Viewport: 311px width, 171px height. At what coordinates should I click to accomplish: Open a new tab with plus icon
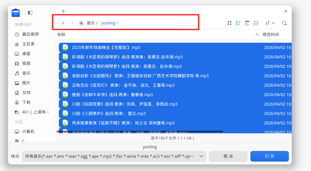[63, 11]
